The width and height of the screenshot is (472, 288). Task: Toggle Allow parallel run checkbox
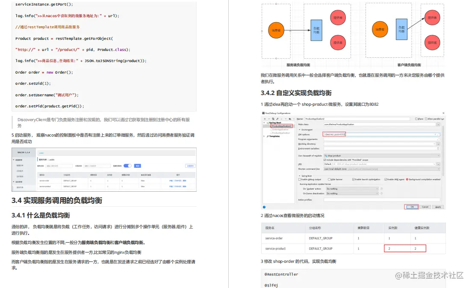pos(426,119)
